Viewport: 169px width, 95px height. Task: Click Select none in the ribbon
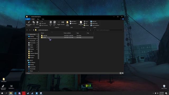94,23
